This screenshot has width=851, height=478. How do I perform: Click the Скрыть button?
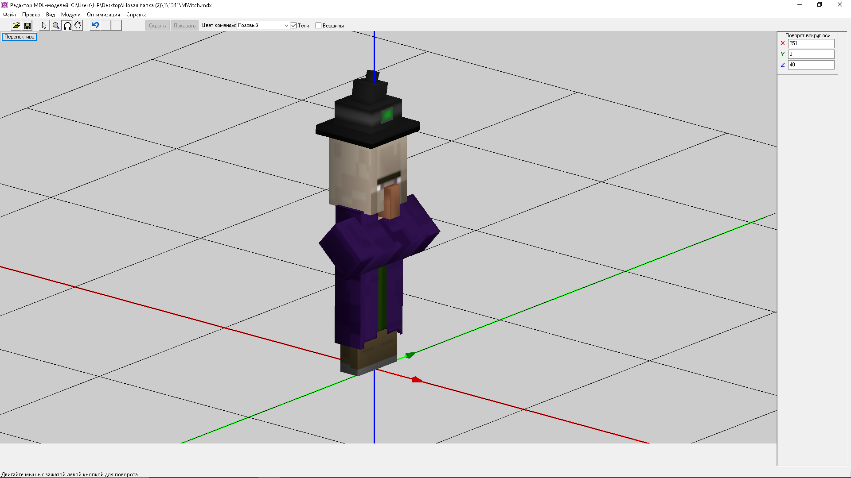(x=157, y=26)
